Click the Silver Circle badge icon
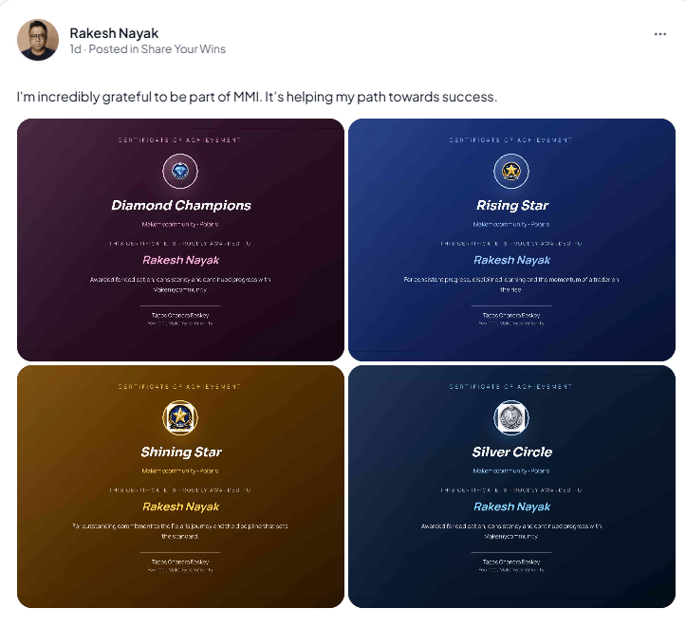Viewport: 686px width, 627px height. [511, 417]
